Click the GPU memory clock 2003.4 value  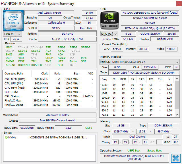[x=143, y=49]
